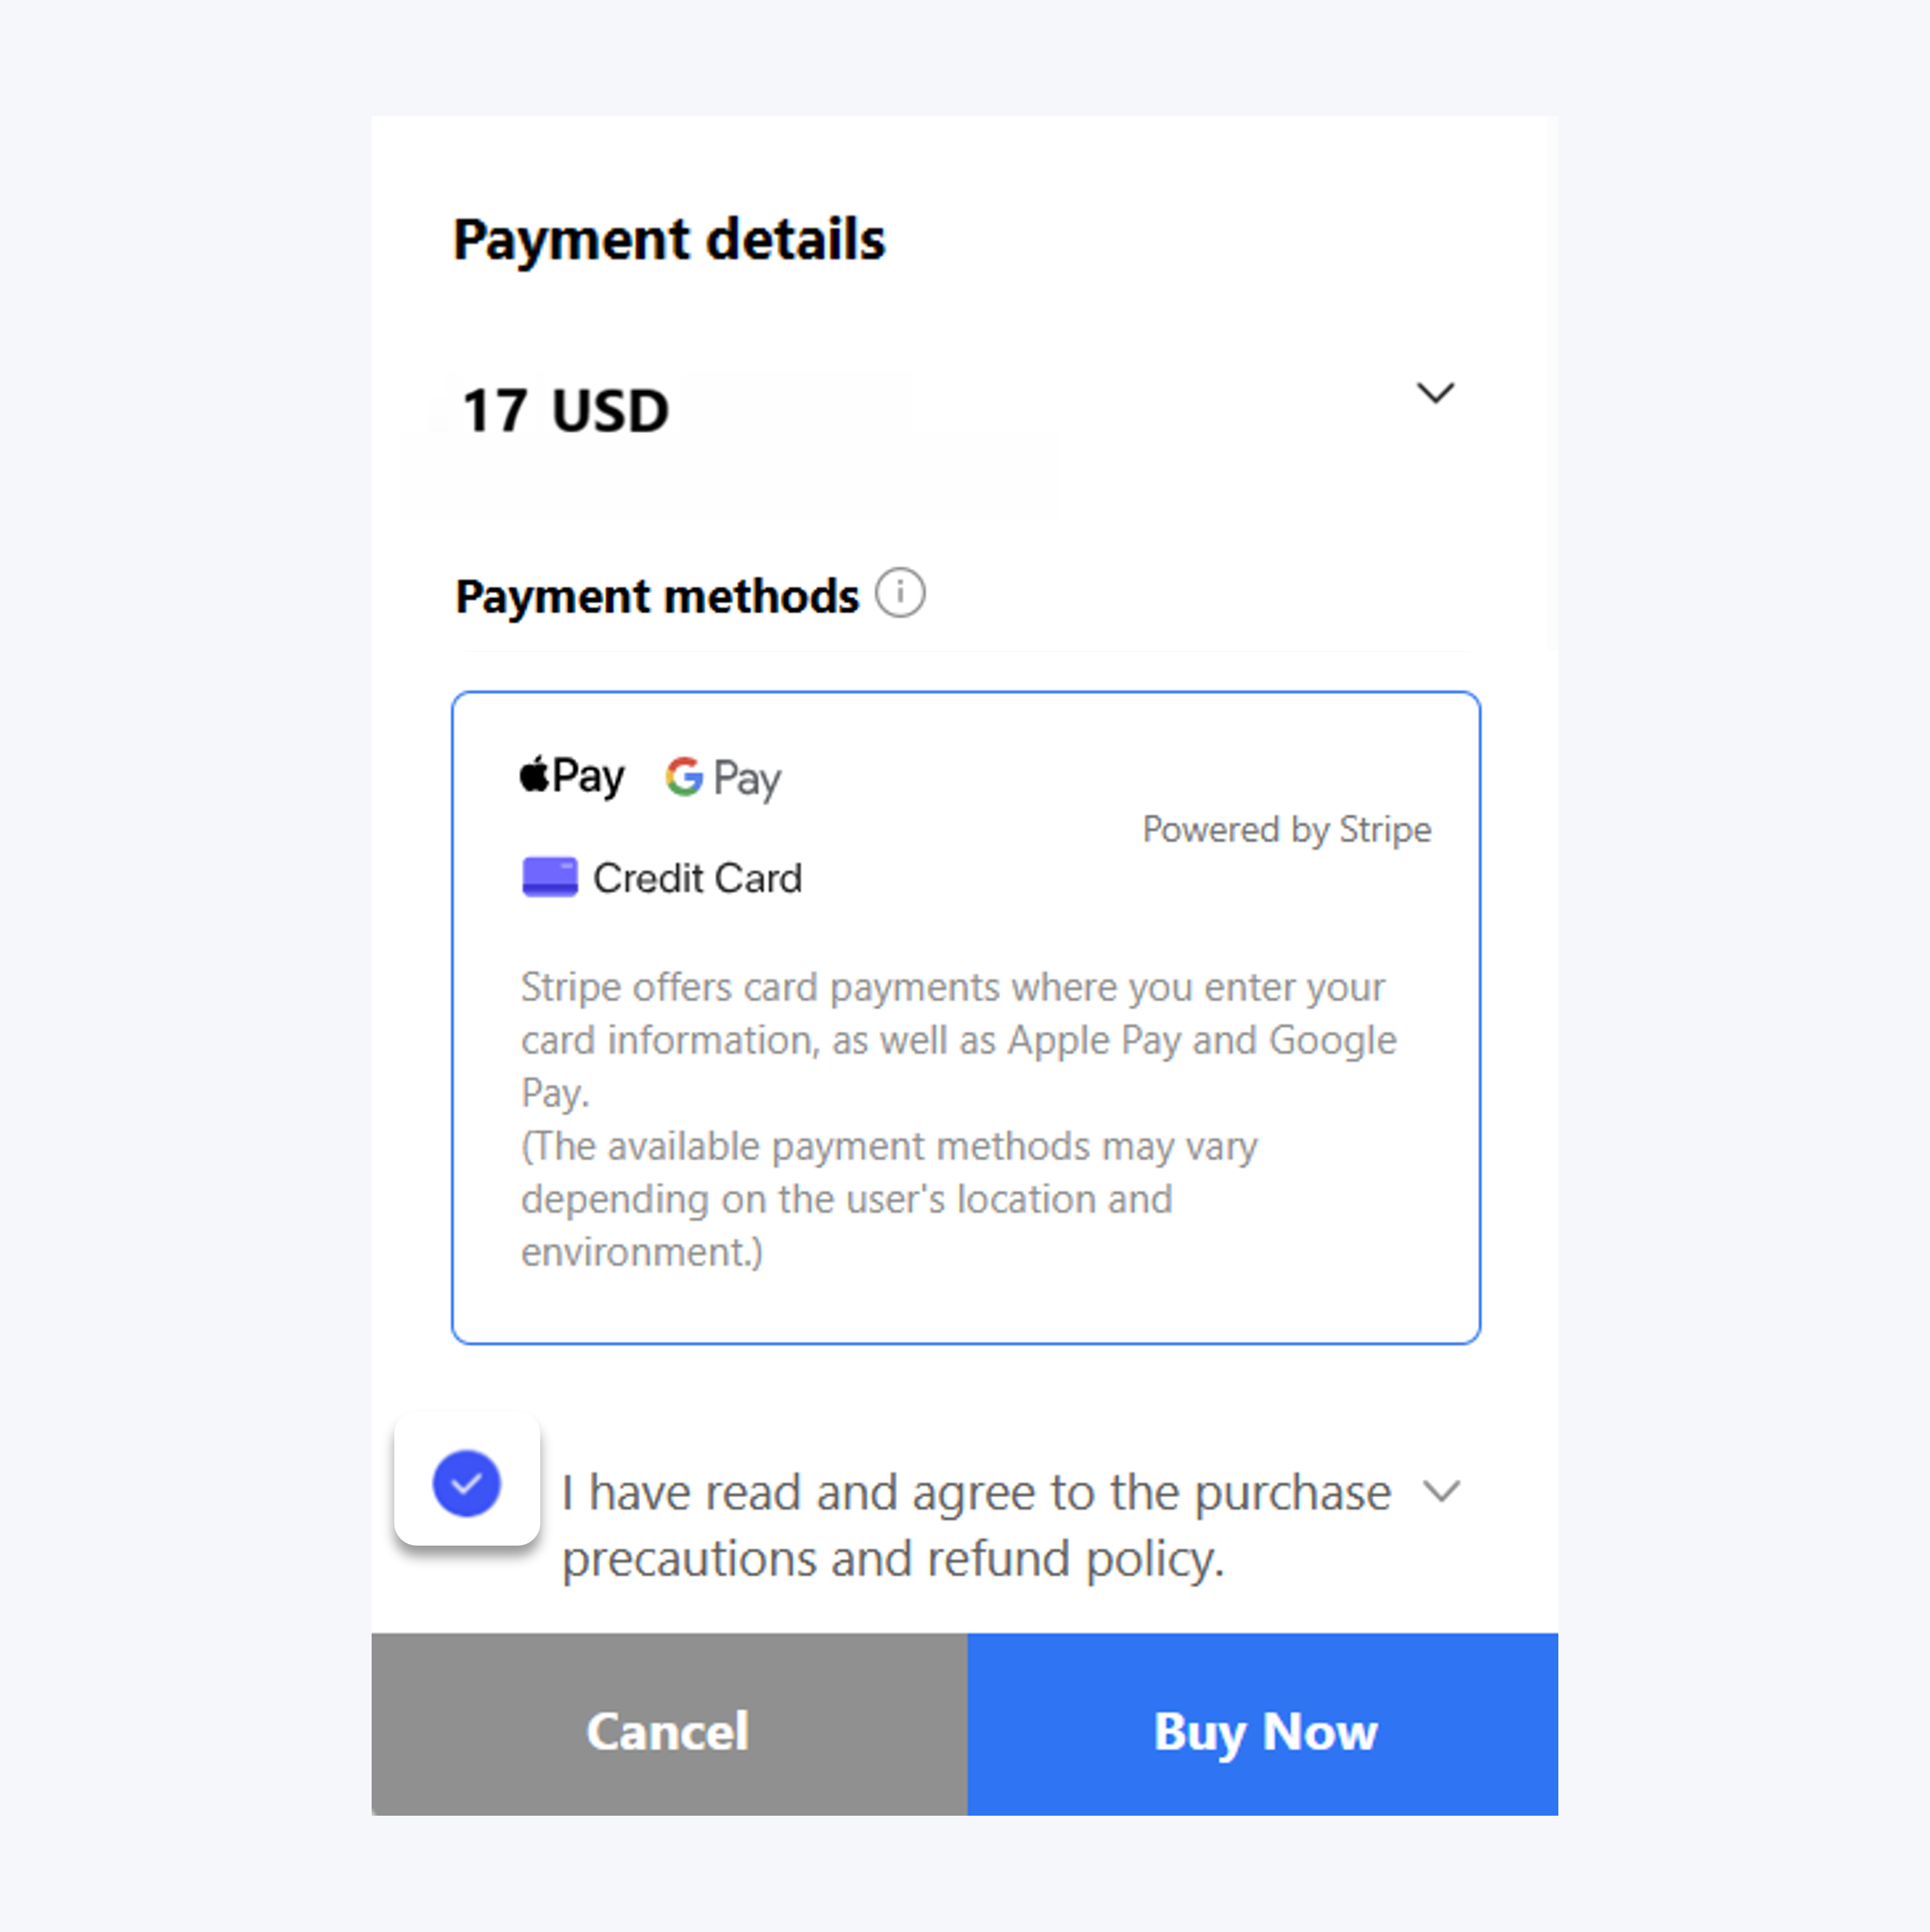Click the info icon beside Payment methods

pyautogui.click(x=900, y=594)
